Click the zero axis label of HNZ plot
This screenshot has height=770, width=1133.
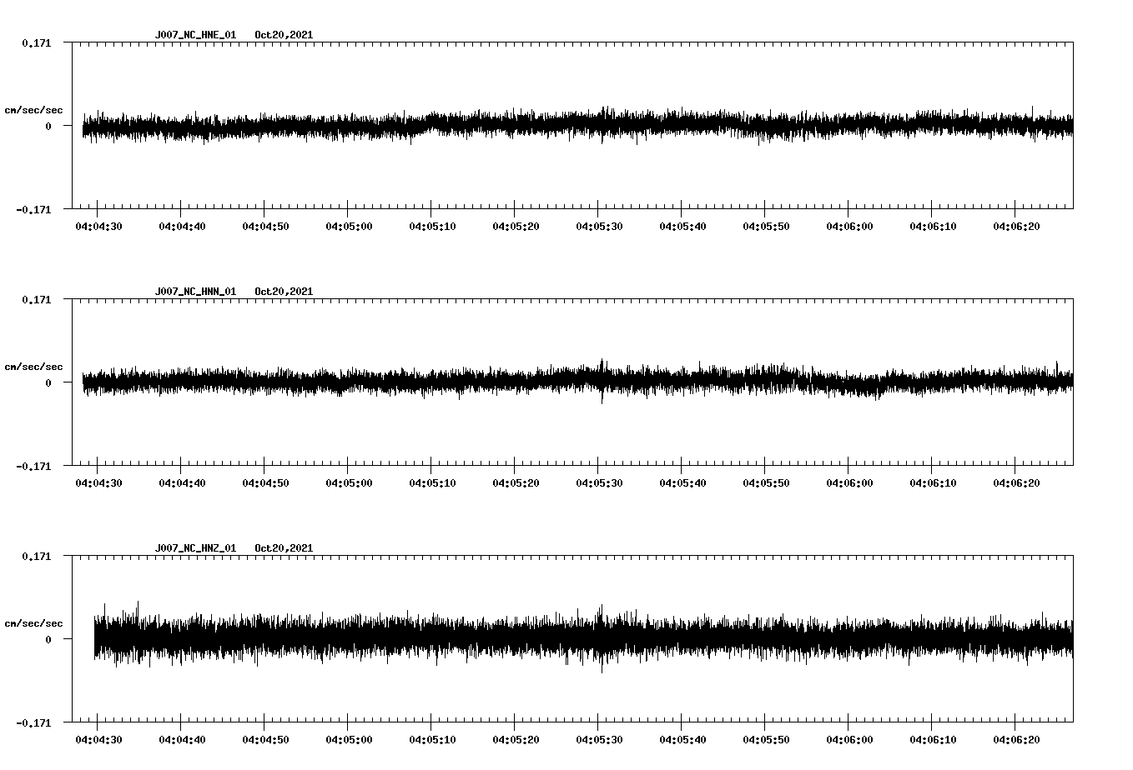click(x=48, y=639)
